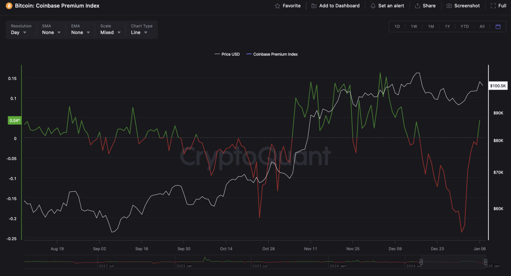Open the SMA None dropdown
Screen dimensions: 511x276
click(x=51, y=29)
